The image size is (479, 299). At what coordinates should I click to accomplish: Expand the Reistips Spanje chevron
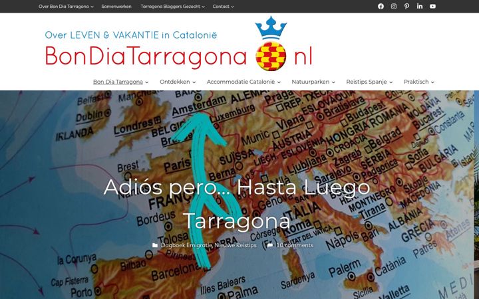pos(391,82)
